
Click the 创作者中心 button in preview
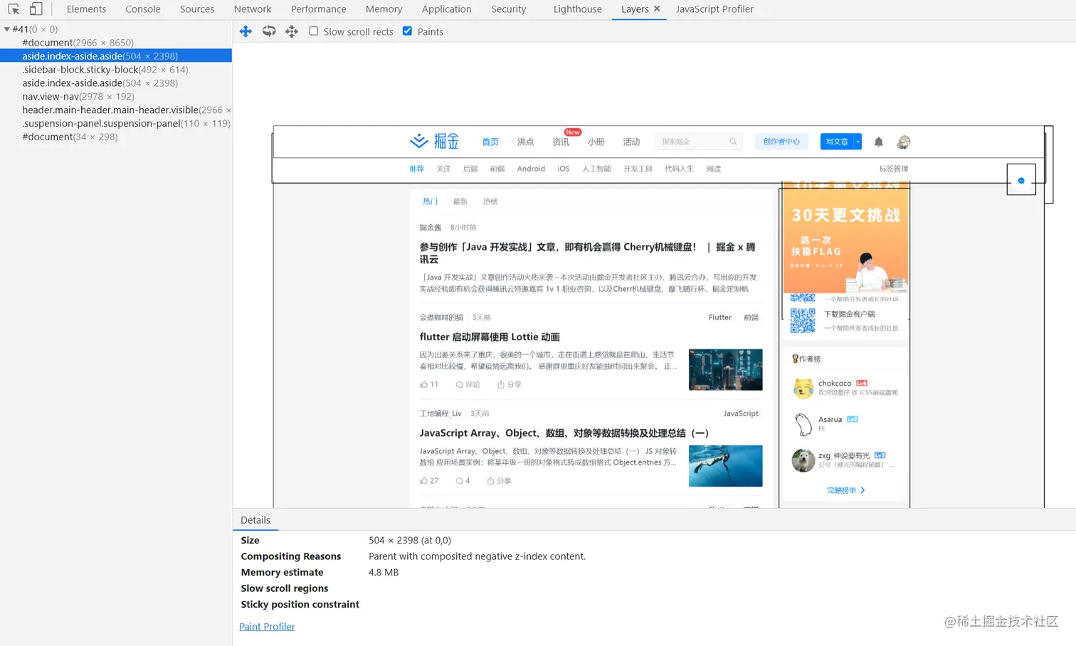coord(781,142)
